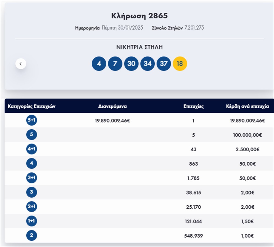
Task: Click the 548.939 winners count cell
Action: pyautogui.click(x=193, y=236)
